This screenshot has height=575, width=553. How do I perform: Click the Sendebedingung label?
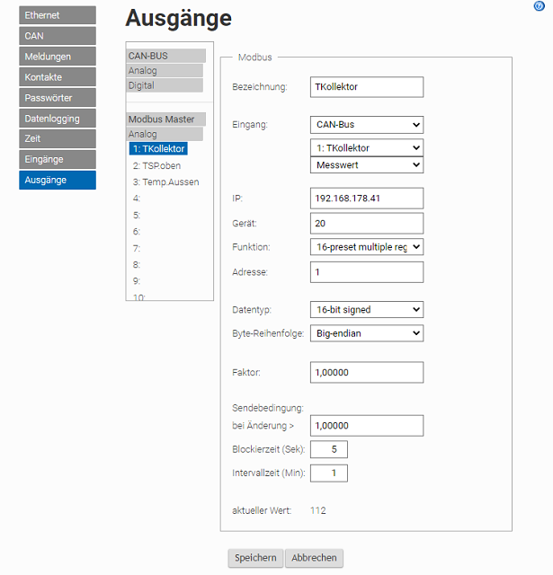(268, 408)
